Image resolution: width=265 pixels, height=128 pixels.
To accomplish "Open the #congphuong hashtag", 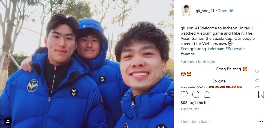I will 193,49.
